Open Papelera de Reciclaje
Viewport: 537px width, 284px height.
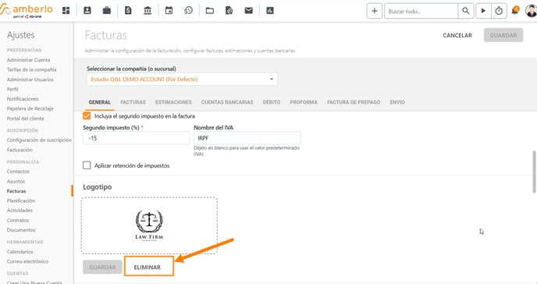[x=30, y=108]
